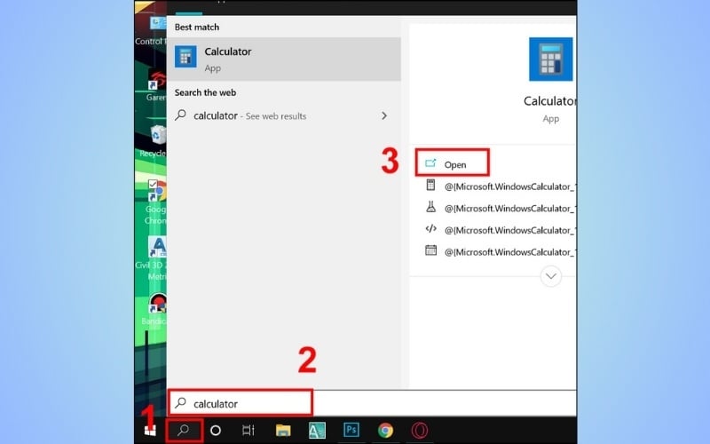The height and width of the screenshot is (444, 710).
Task: Click the Windows Start button
Action: point(150,430)
